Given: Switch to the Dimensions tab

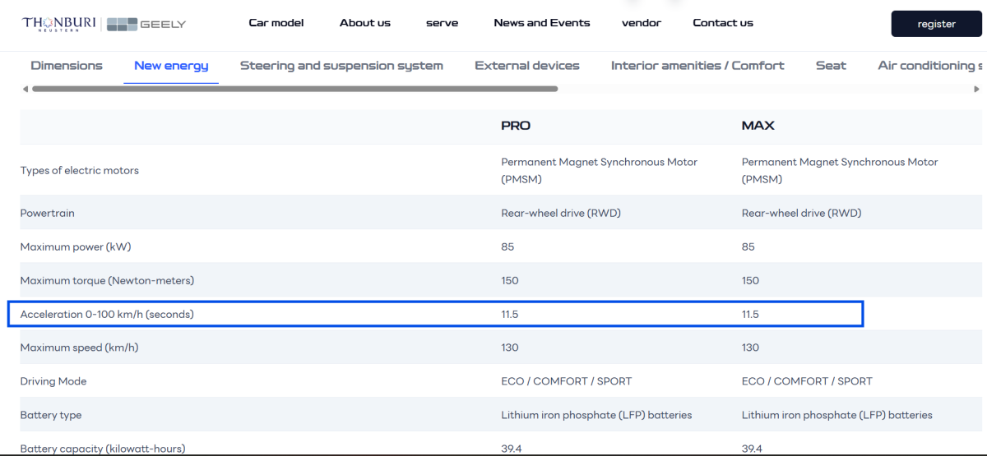Looking at the screenshot, I should pos(67,66).
